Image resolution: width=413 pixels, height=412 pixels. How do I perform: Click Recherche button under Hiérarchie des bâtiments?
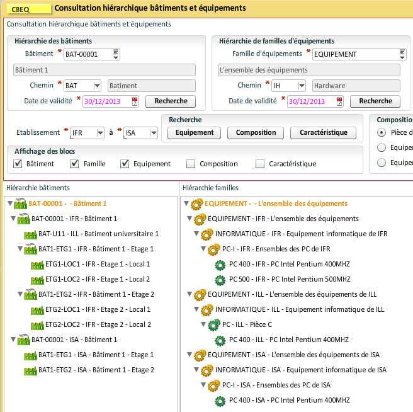[171, 101]
